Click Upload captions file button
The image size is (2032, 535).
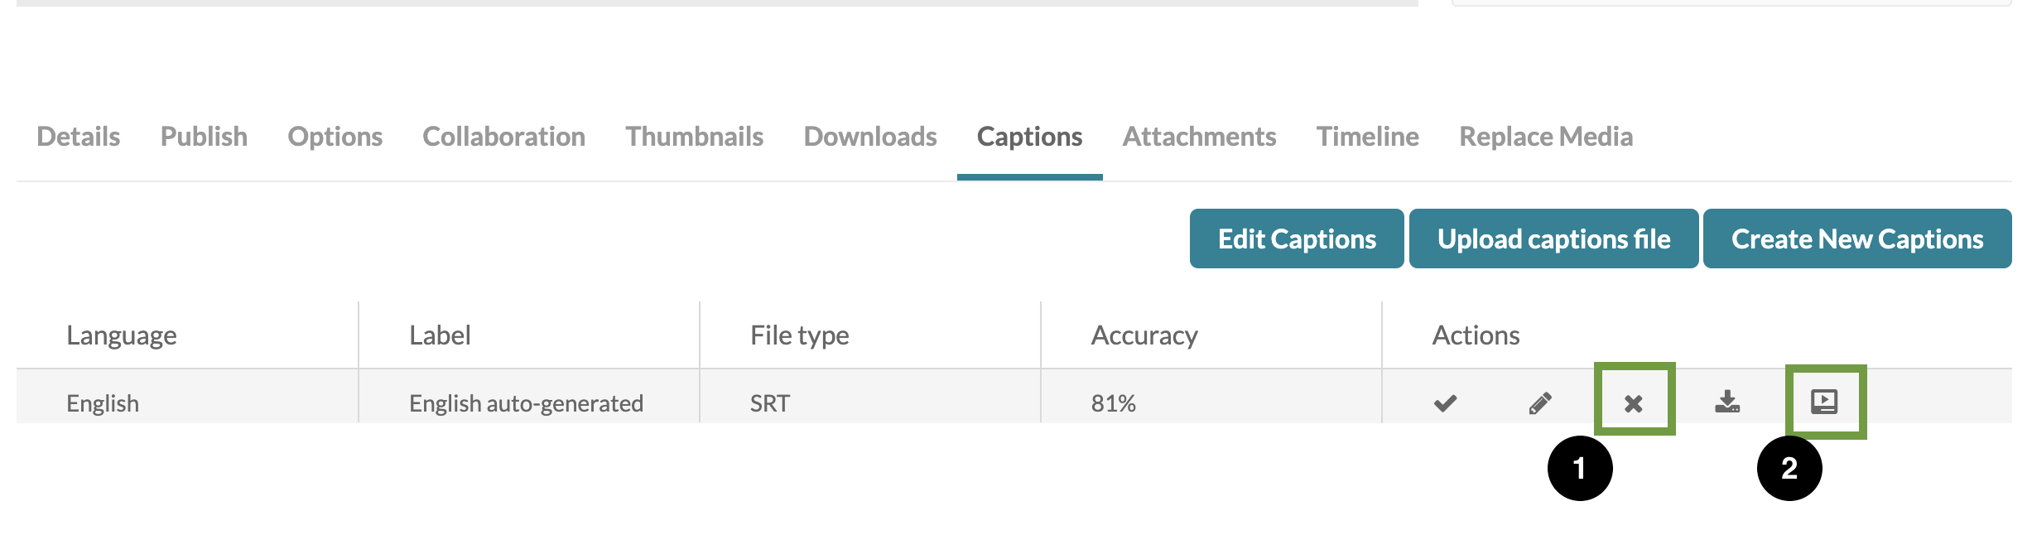(x=1554, y=239)
